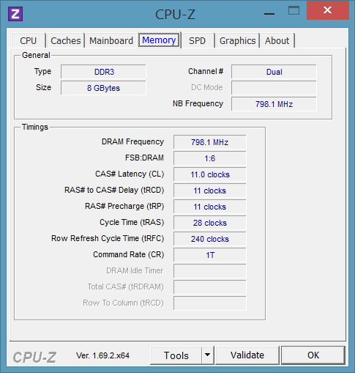Click the 11.0 clocks CAS latency value
Image resolution: width=355 pixels, height=373 pixels.
pos(210,174)
